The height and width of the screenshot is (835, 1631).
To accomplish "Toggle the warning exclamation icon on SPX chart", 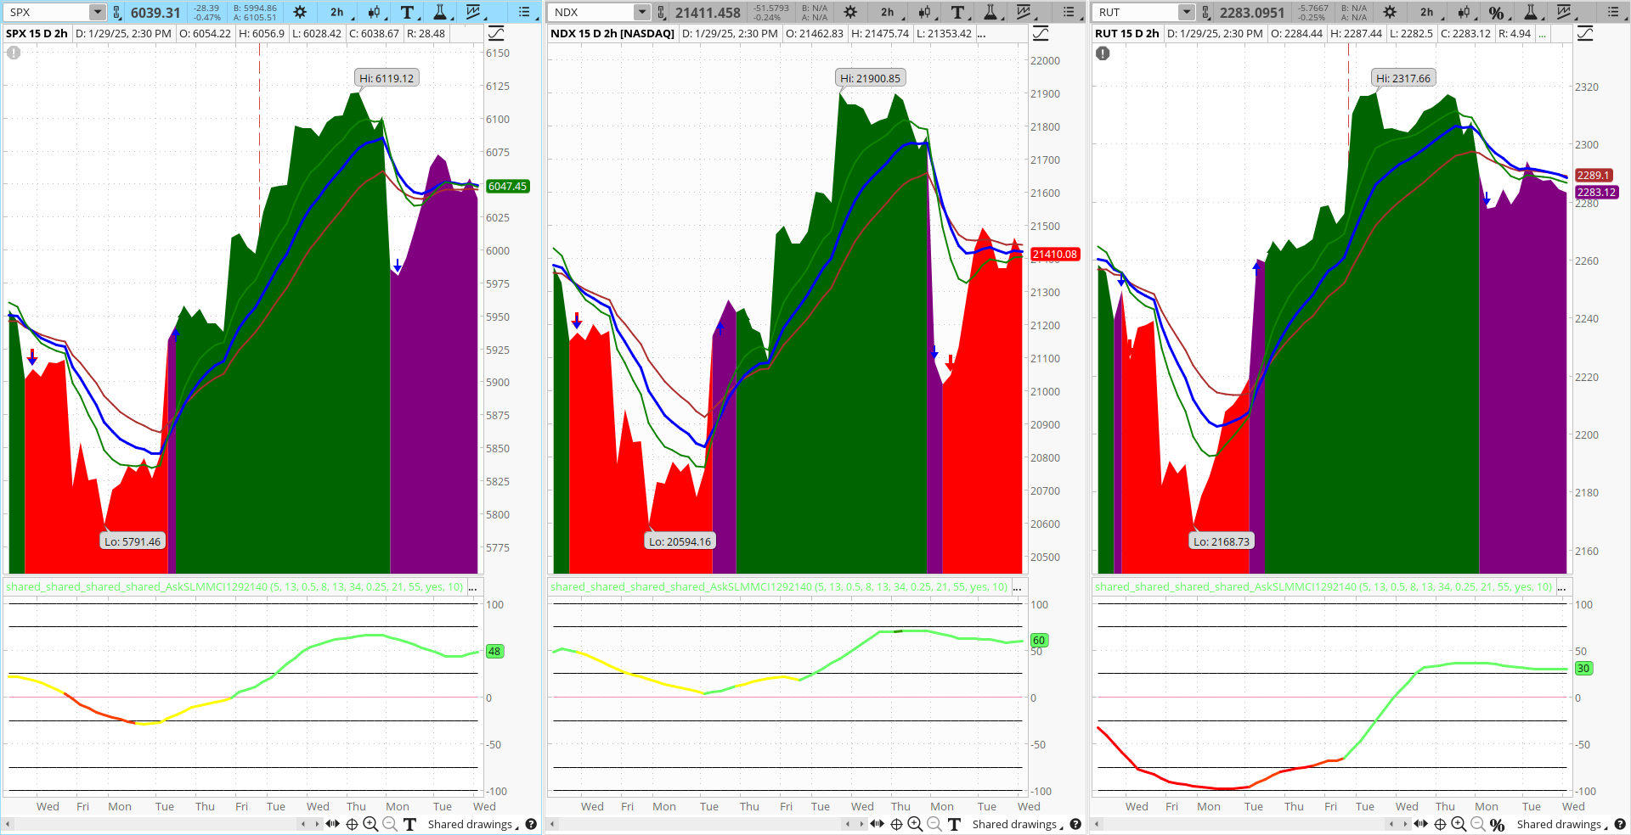I will (13, 53).
